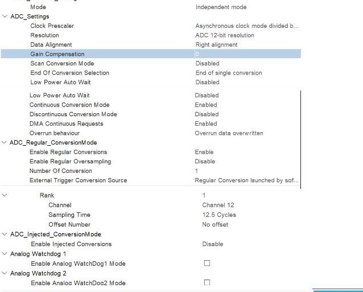Select the Channel parameter label
The width and height of the screenshot is (363, 292).
tap(60, 205)
